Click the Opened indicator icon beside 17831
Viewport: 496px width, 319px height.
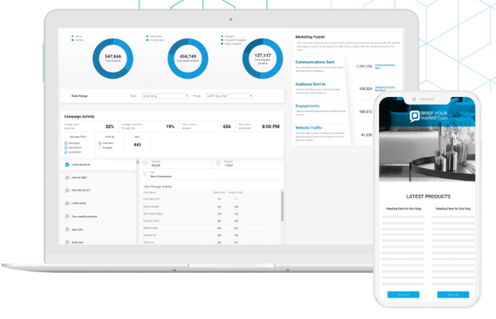[x=218, y=163]
